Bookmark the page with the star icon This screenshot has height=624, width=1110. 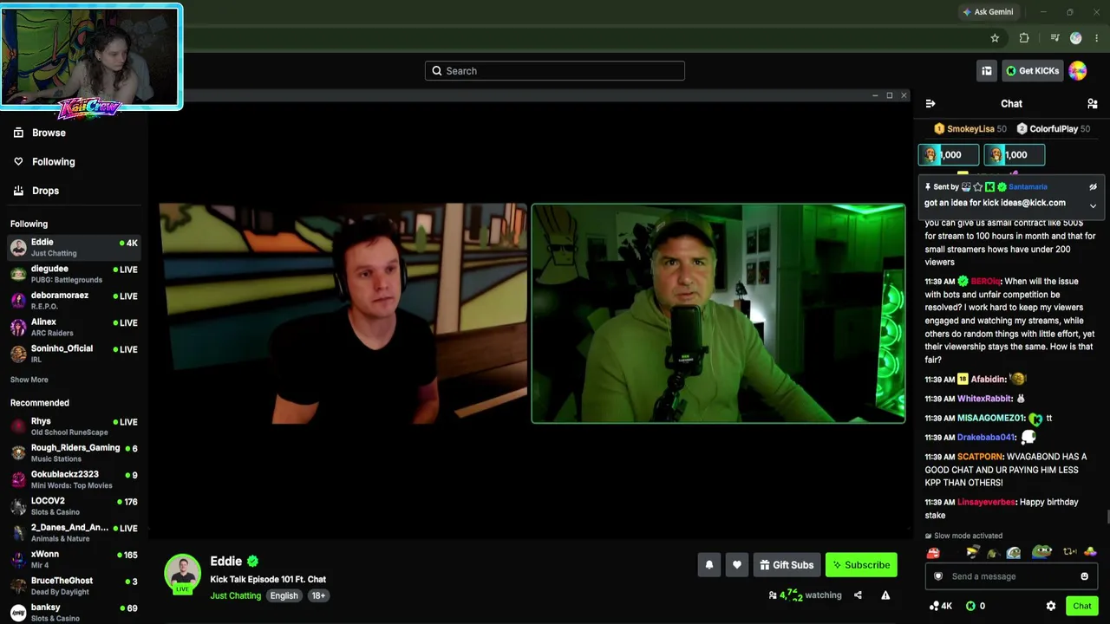click(x=995, y=38)
